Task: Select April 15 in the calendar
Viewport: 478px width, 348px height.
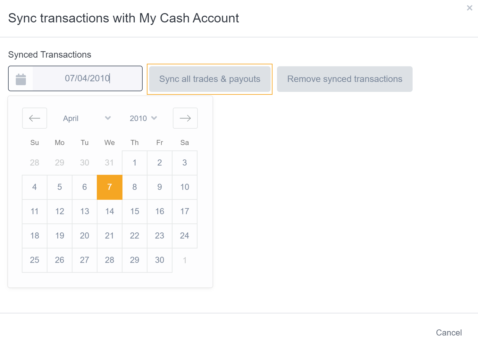Action: click(134, 211)
